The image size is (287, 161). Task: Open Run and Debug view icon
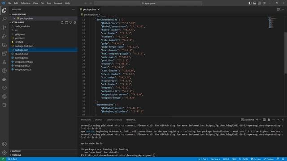click(4, 36)
